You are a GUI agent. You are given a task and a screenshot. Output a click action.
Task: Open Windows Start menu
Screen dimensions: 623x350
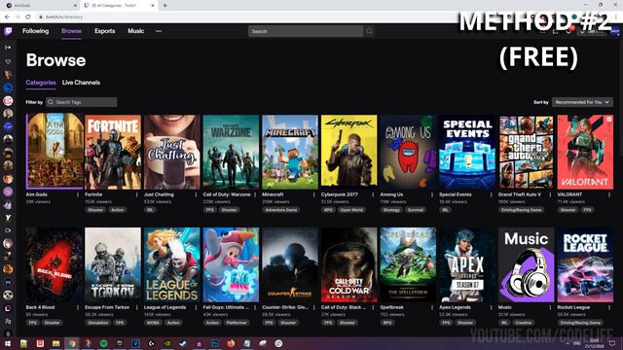(x=8, y=343)
